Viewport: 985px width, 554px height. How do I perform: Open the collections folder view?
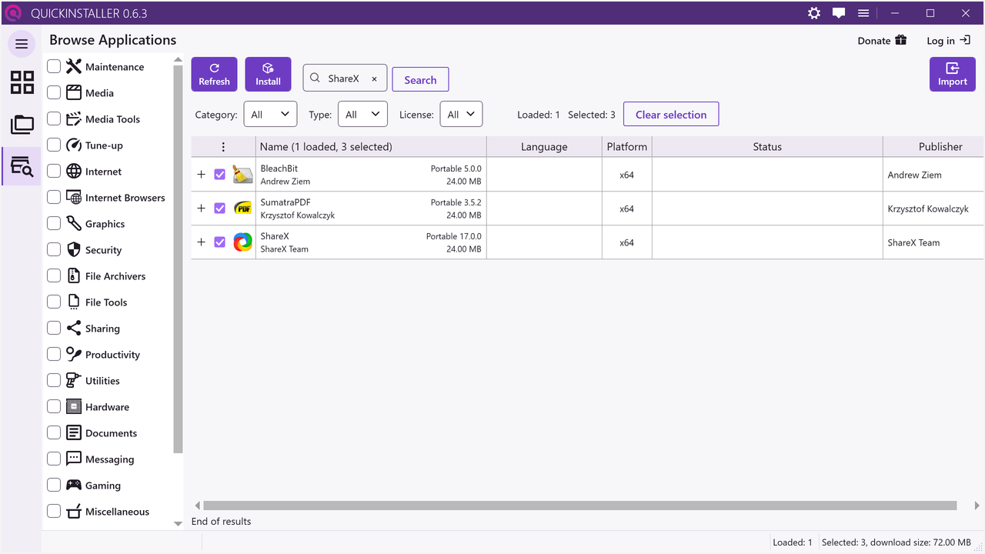[22, 125]
